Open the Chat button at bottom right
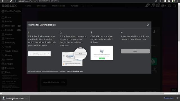This screenshot has height=101, width=180. pos(174,90)
